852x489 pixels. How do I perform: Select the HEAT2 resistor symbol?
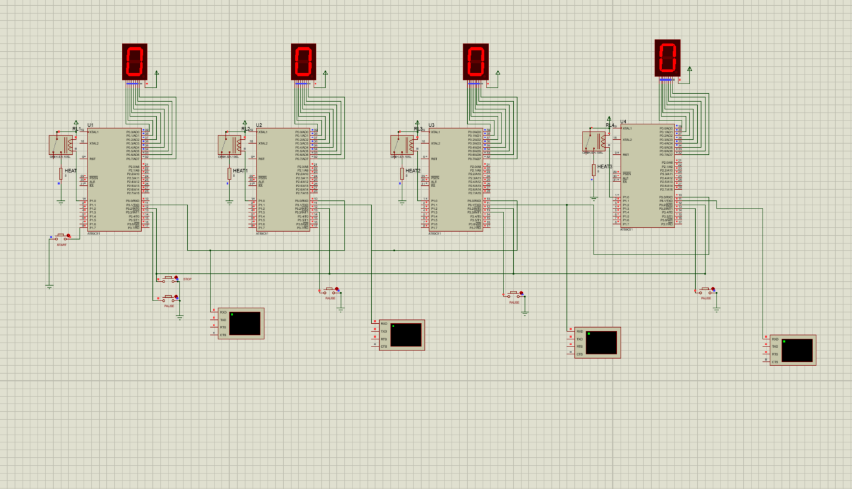[x=402, y=174]
